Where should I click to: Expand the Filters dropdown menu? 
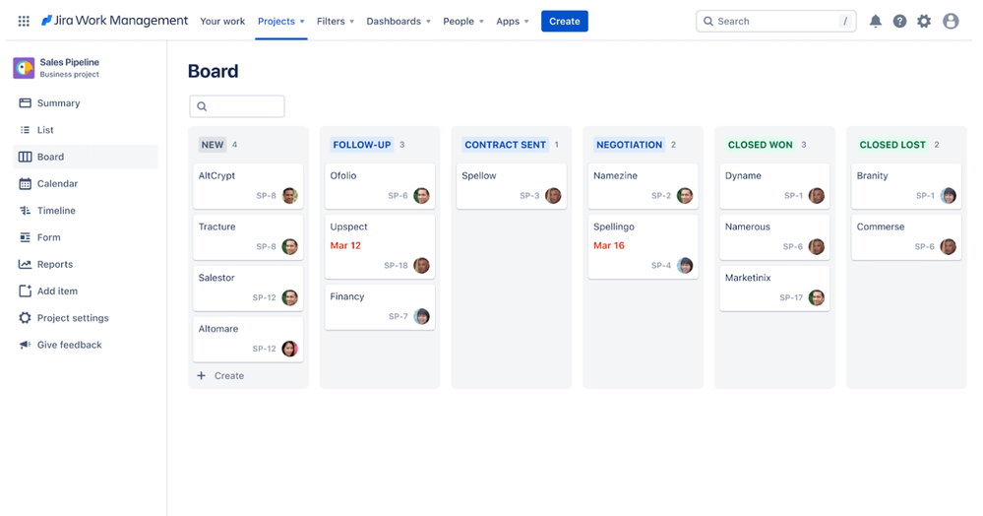pyautogui.click(x=336, y=22)
